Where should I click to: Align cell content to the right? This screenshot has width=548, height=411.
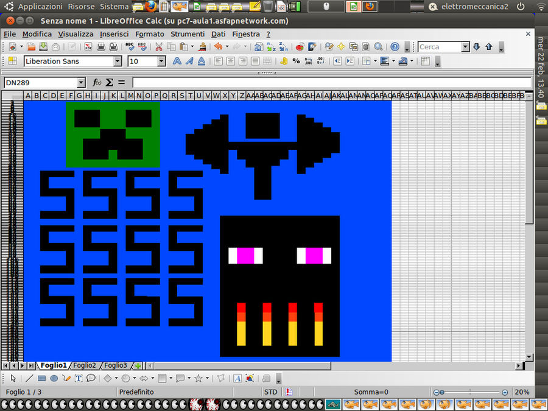click(243, 61)
